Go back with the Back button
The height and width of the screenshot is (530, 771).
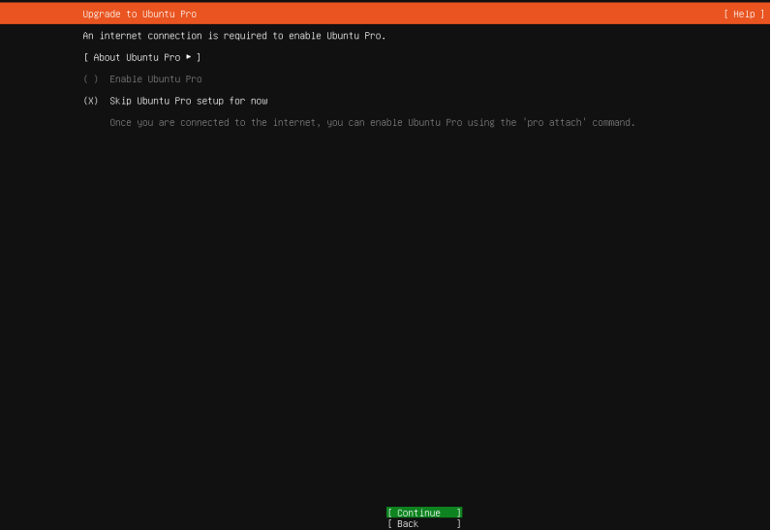(x=424, y=523)
